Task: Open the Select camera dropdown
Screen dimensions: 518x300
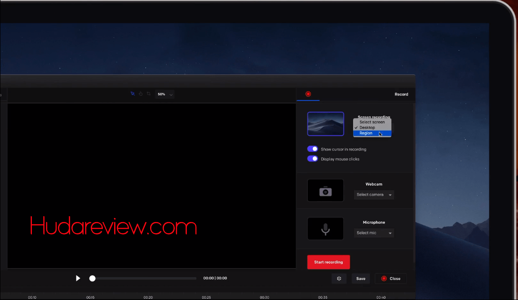Action: pyautogui.click(x=374, y=195)
